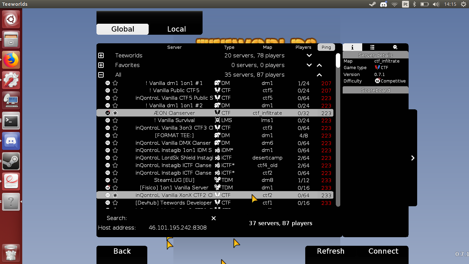Sort the list by Map column header
Screen dimensions: 469x264
pyautogui.click(x=267, y=47)
